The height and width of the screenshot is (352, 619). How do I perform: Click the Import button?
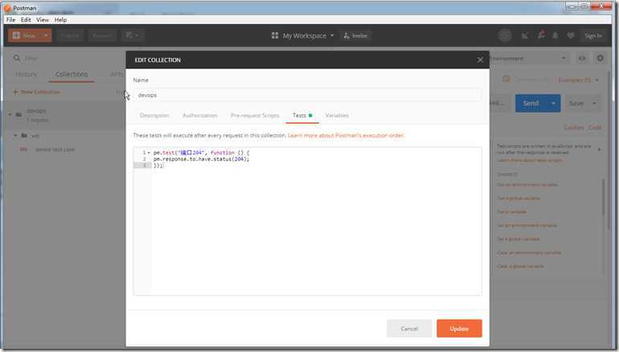pos(70,35)
